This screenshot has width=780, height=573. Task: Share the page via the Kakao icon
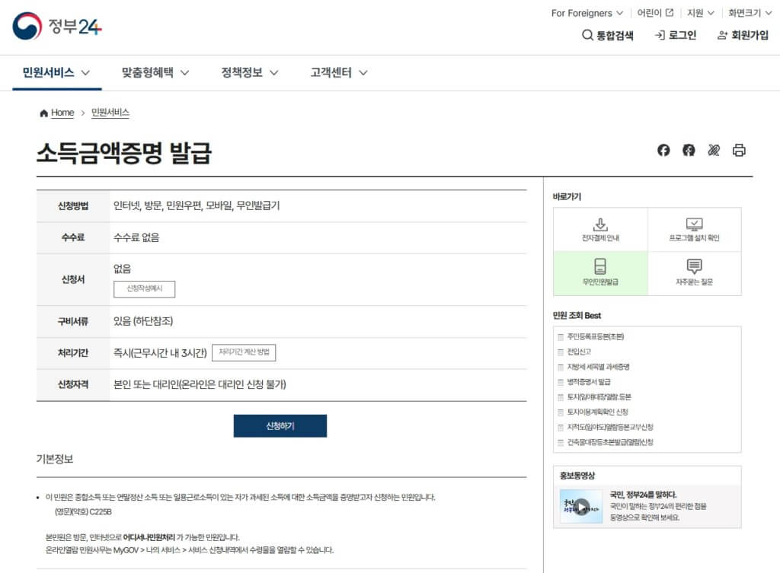(688, 151)
